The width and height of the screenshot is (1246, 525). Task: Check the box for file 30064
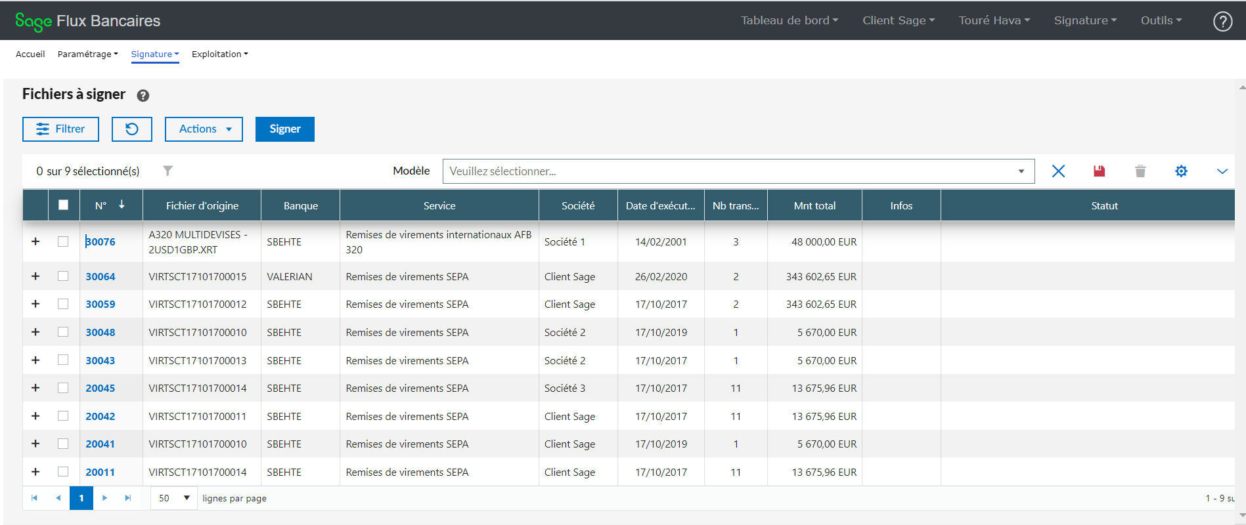tap(63, 276)
